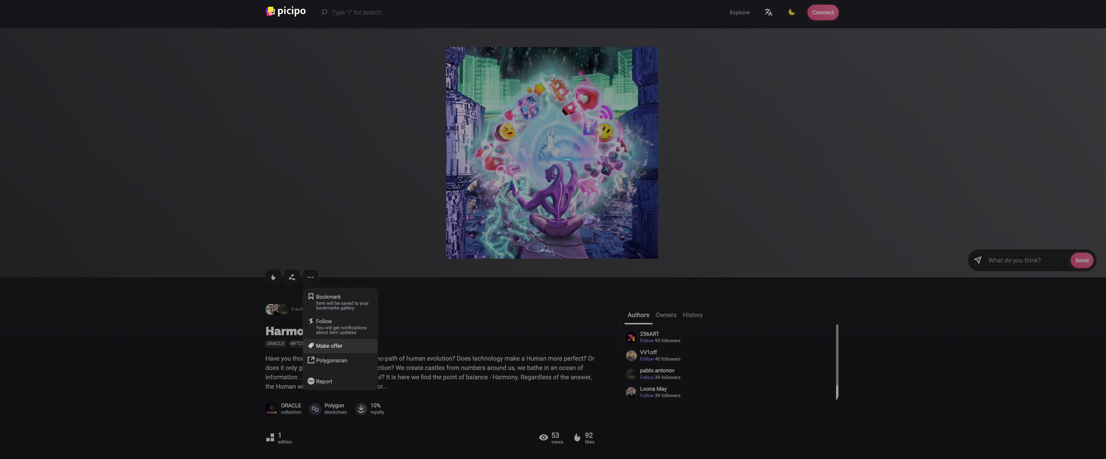This screenshot has width=1106, height=459.
Task: Open the ORACLE collection link
Action: pyautogui.click(x=291, y=409)
